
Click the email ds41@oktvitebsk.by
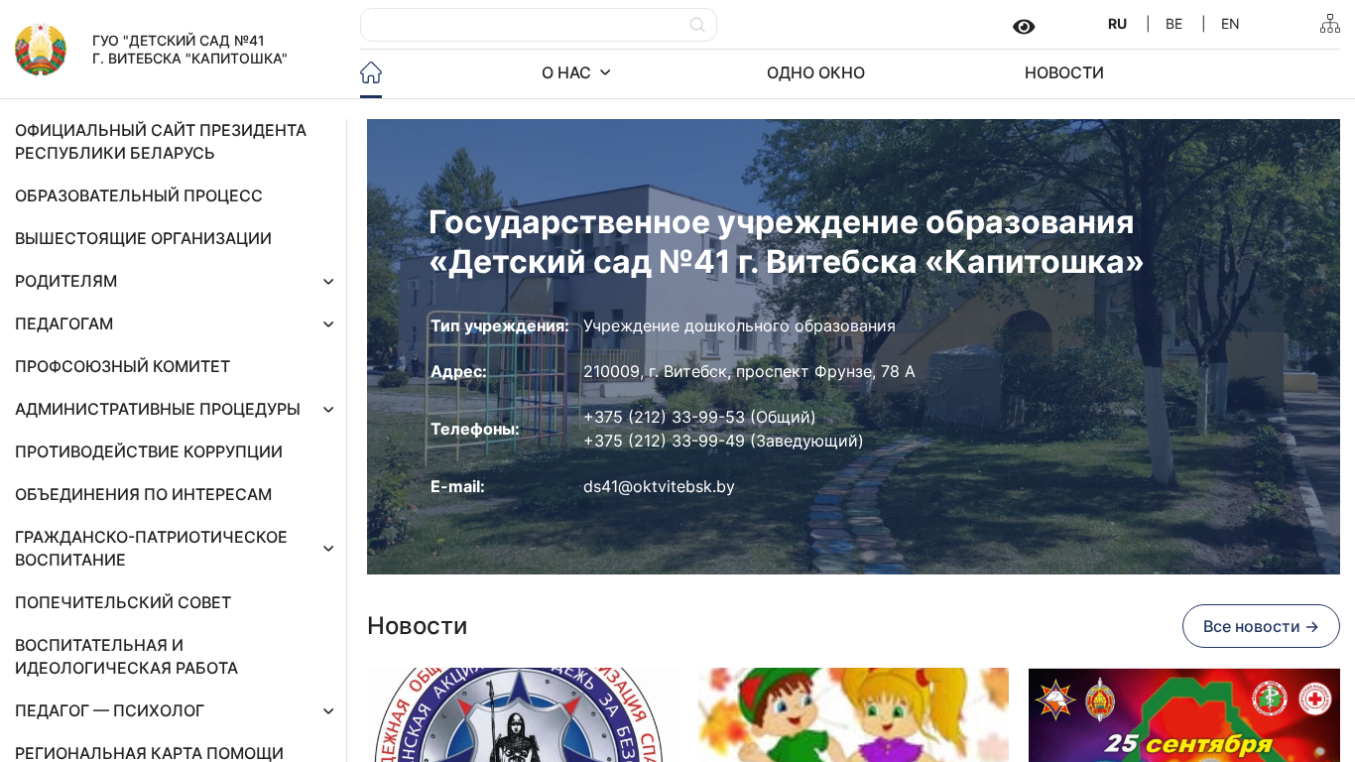click(659, 486)
